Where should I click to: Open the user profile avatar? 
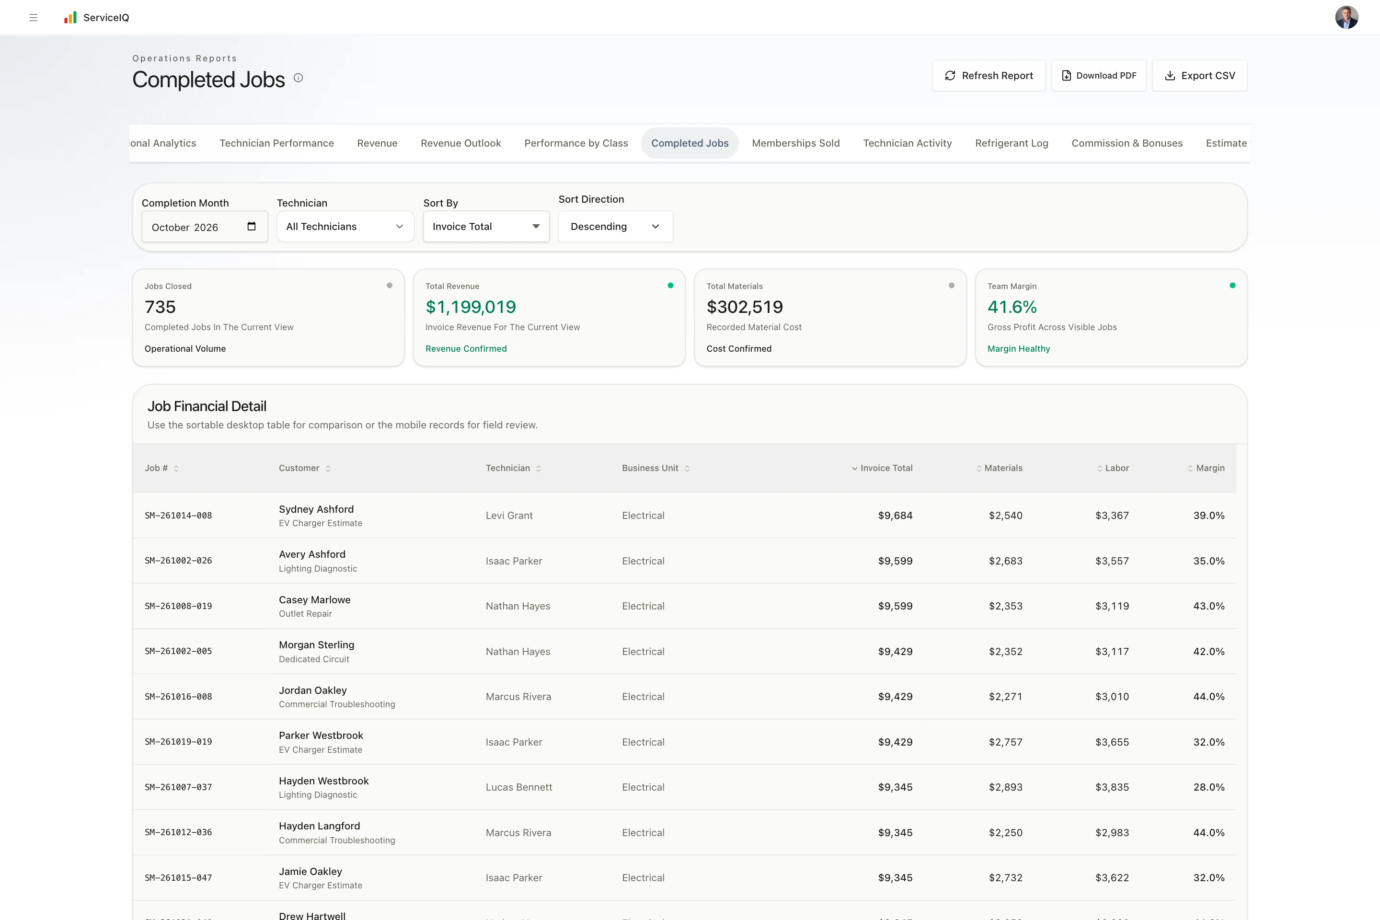tap(1346, 18)
